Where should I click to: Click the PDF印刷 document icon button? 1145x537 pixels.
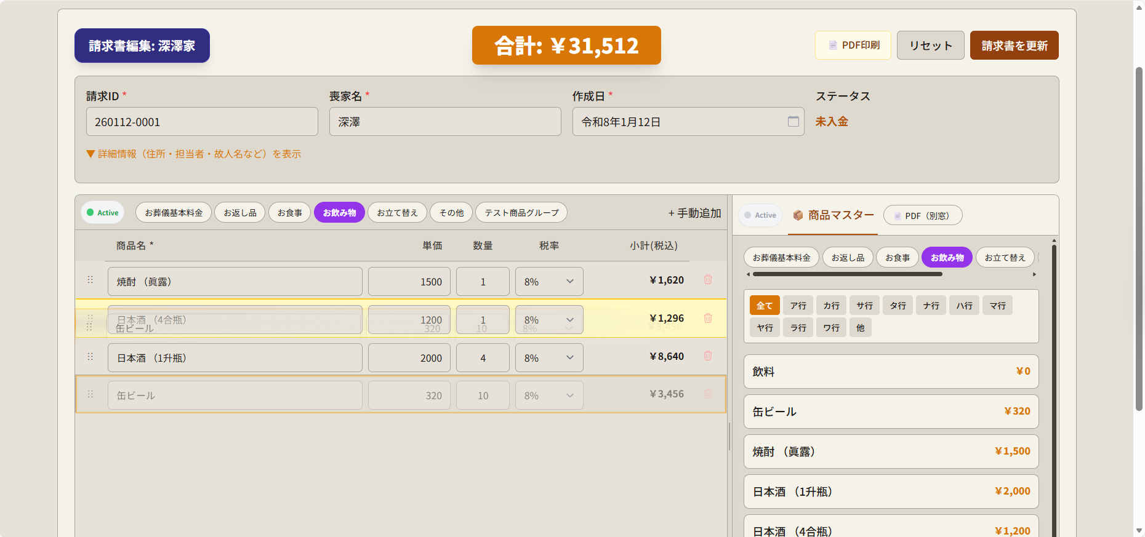click(853, 46)
